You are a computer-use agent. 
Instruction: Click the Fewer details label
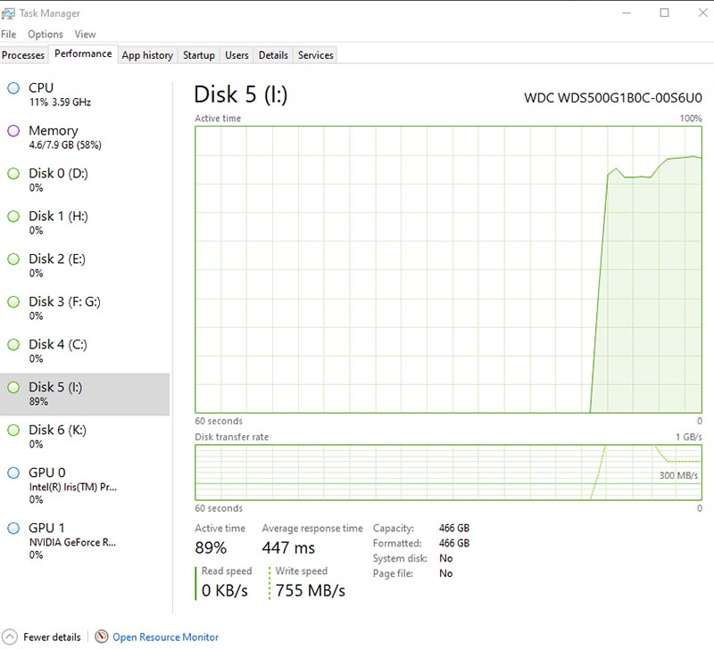coord(52,637)
